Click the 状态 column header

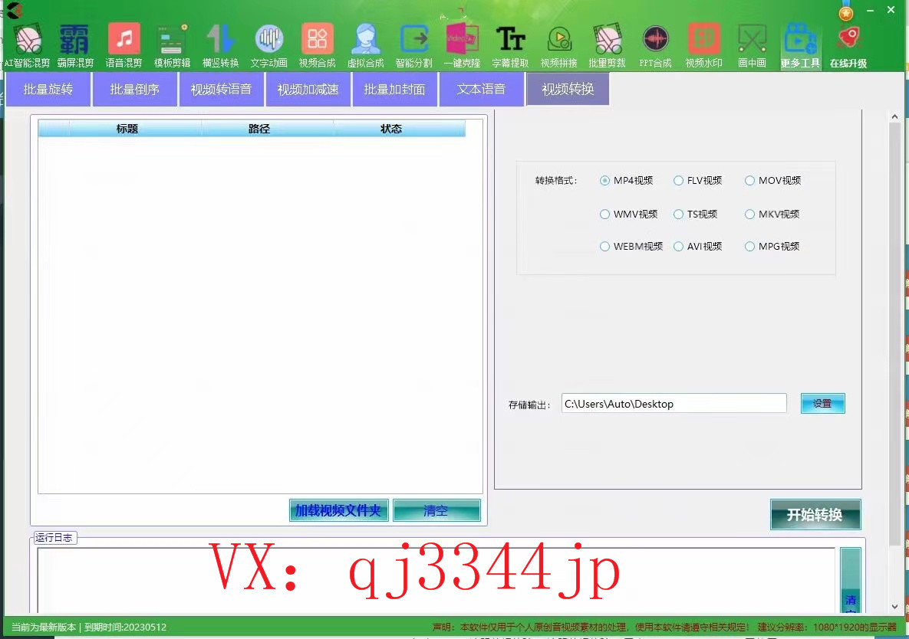(391, 129)
